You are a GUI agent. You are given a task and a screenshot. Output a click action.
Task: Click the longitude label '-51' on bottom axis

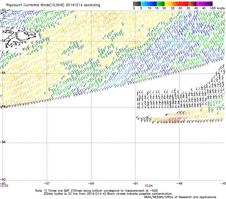point(135,183)
